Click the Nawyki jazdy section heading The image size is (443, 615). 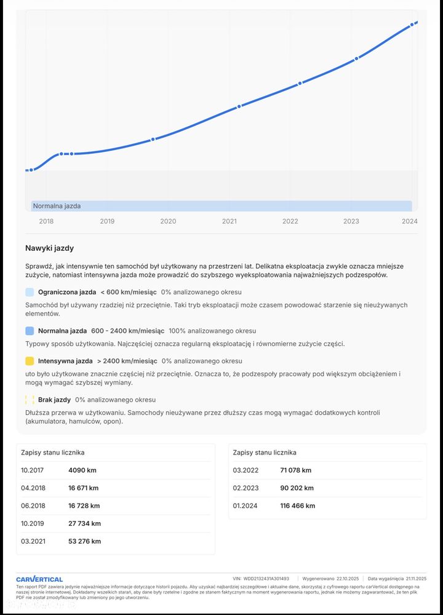pos(49,248)
